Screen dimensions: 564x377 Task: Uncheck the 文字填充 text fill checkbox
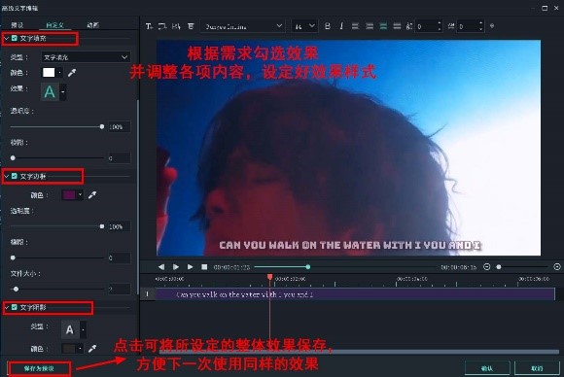[15, 38]
